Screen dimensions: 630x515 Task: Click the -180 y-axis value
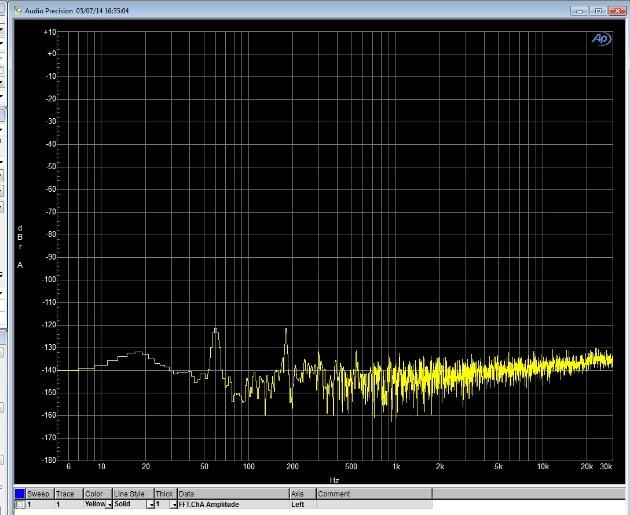(x=49, y=460)
